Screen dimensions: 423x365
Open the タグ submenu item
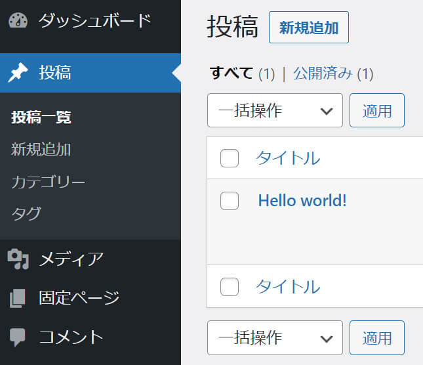coord(26,213)
